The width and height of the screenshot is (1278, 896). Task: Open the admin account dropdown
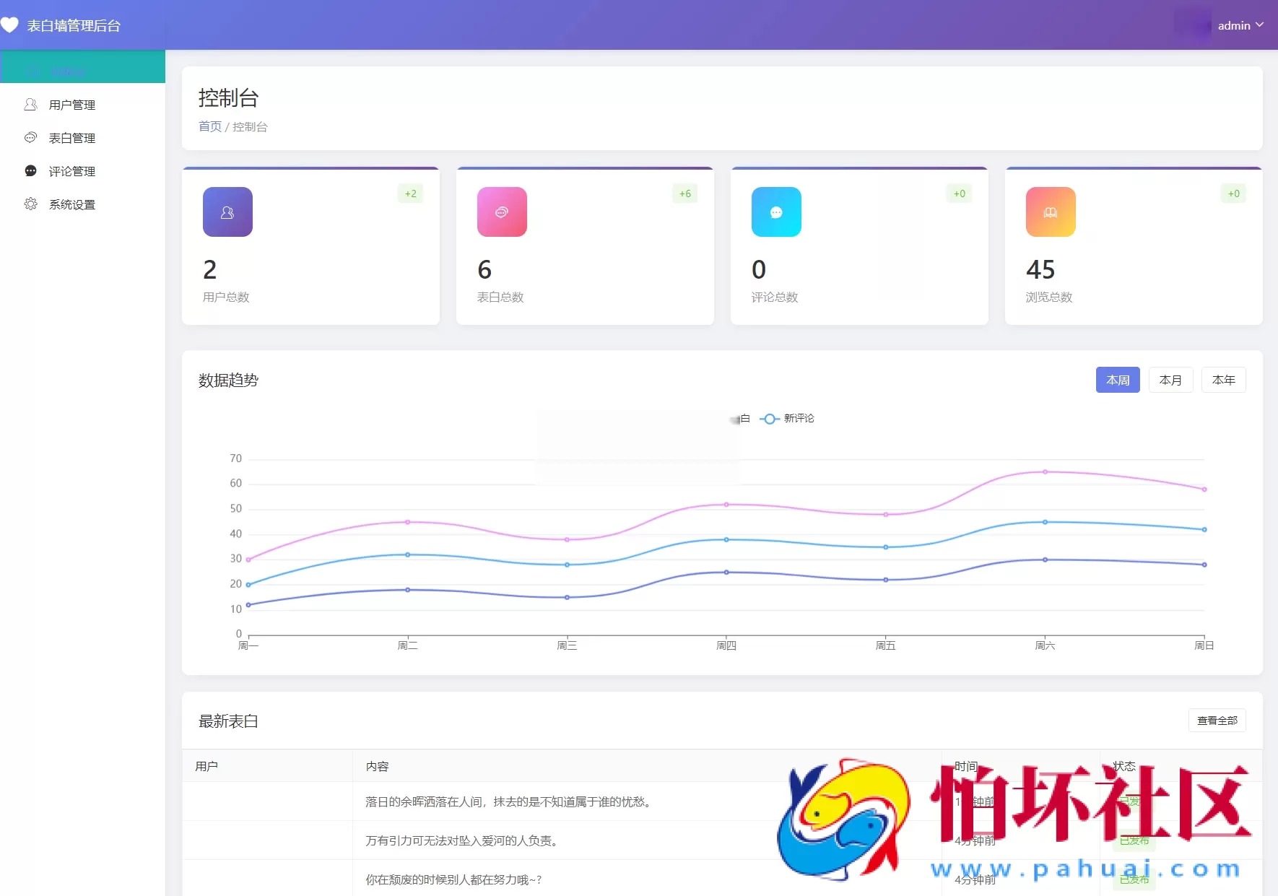[x=1234, y=25]
